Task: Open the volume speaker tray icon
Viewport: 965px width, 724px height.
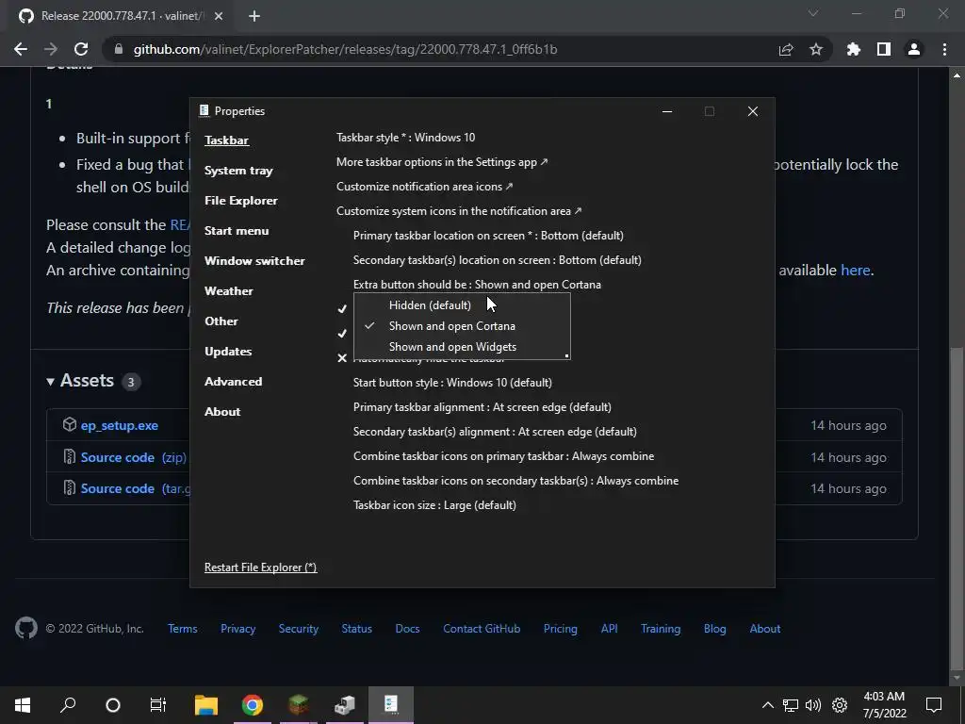Action: coord(813,705)
